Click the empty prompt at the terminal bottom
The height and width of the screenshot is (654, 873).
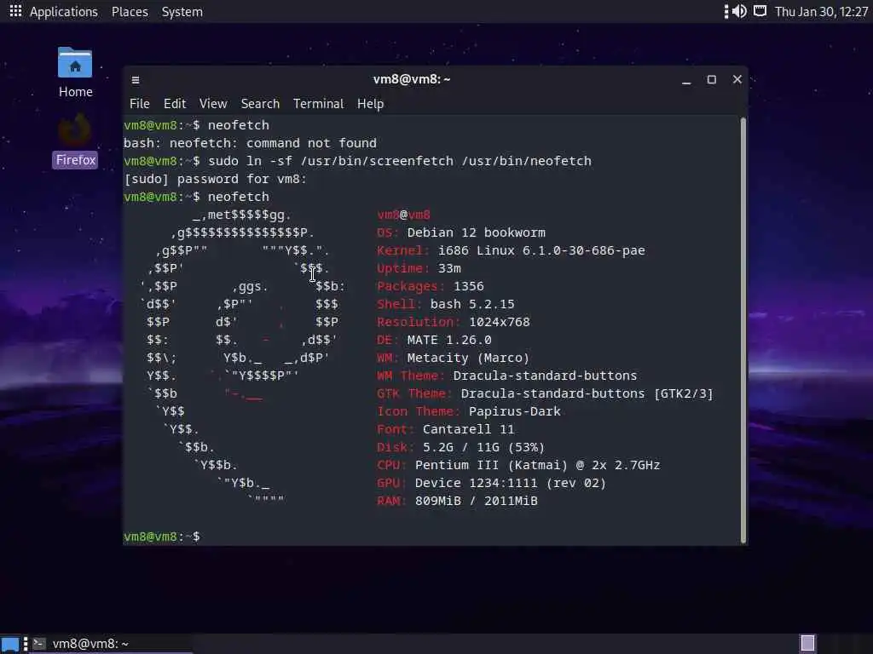click(162, 536)
